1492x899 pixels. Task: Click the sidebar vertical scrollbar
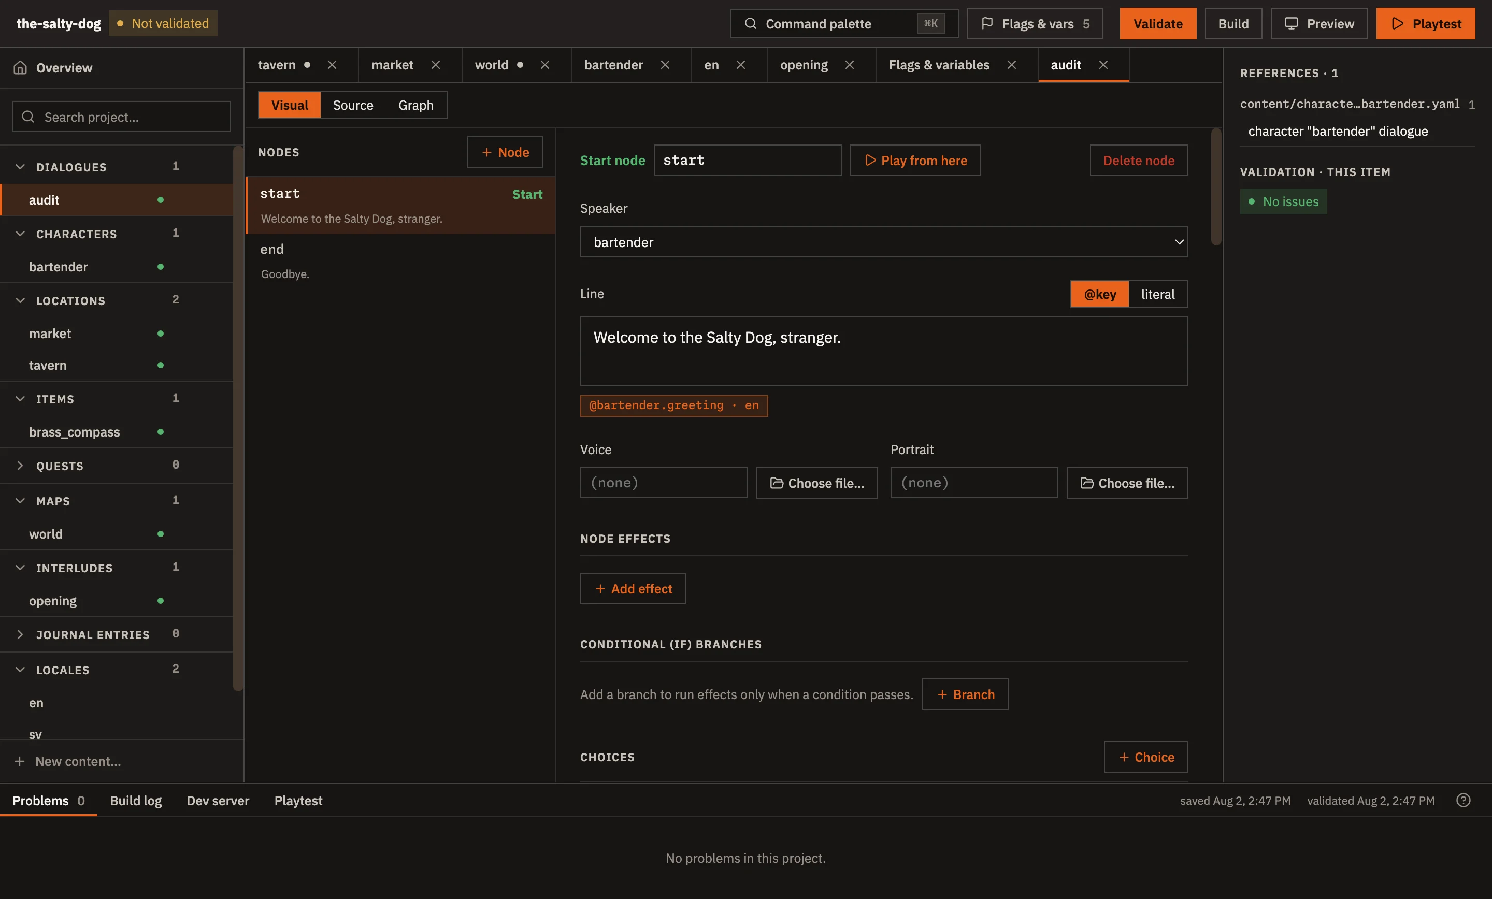click(x=238, y=418)
